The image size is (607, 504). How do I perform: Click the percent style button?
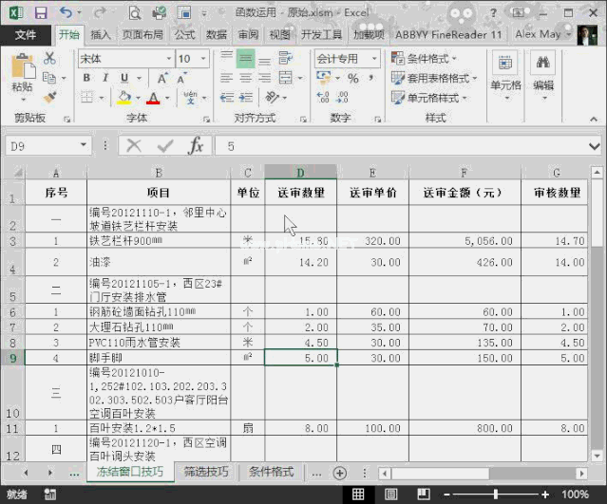point(352,79)
